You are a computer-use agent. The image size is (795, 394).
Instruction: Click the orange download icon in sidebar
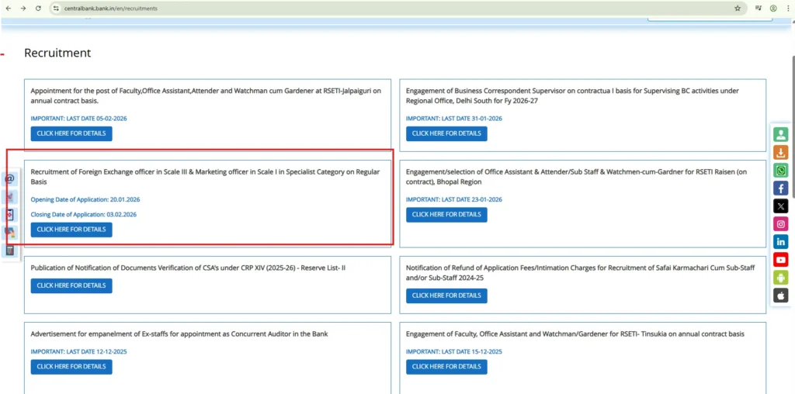pos(780,153)
